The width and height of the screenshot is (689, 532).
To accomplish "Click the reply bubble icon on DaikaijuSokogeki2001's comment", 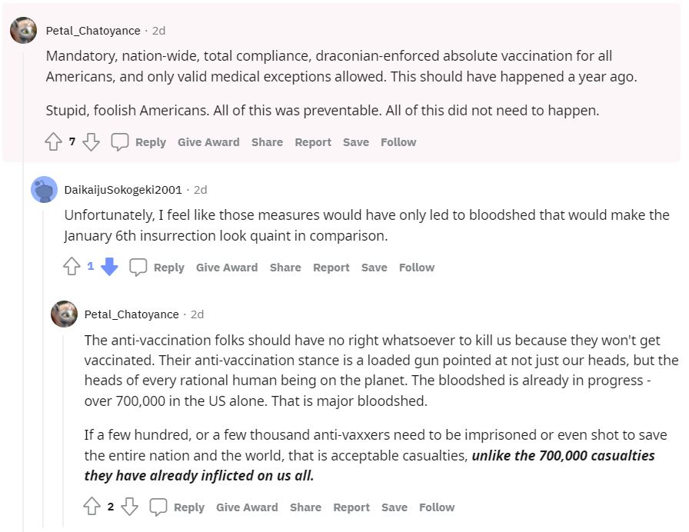I will coord(138,268).
